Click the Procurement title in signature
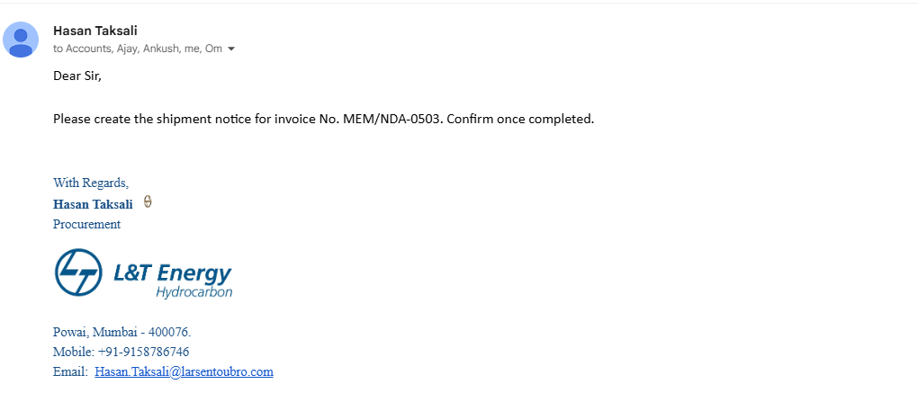Image resolution: width=918 pixels, height=402 pixels. [x=86, y=224]
